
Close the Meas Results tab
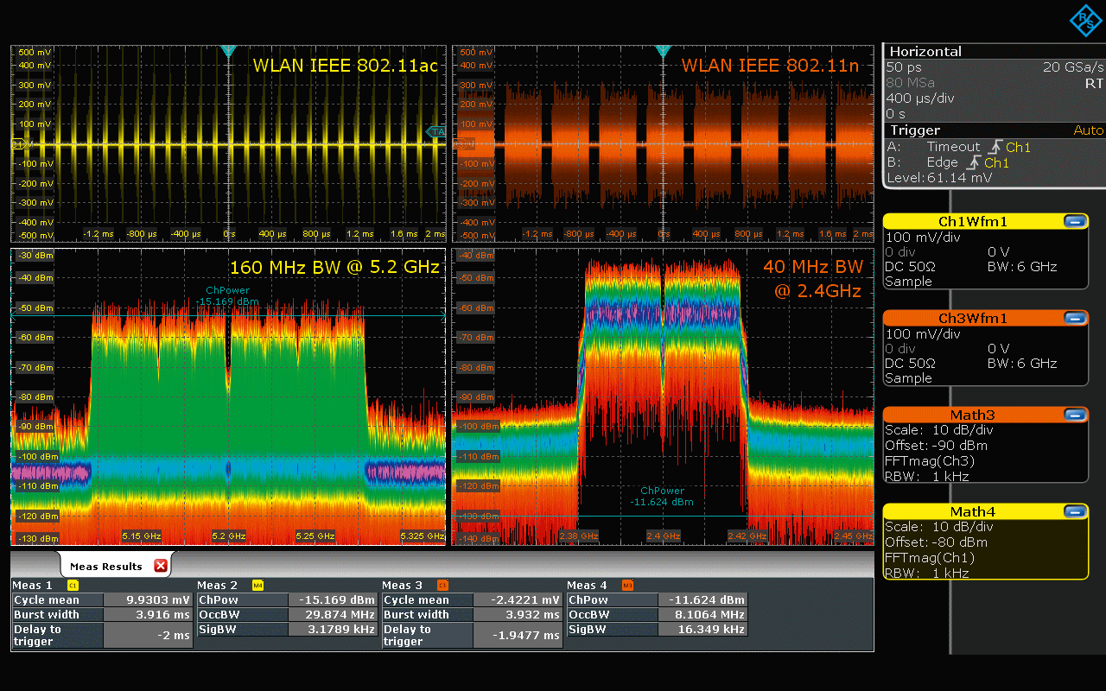coord(160,566)
